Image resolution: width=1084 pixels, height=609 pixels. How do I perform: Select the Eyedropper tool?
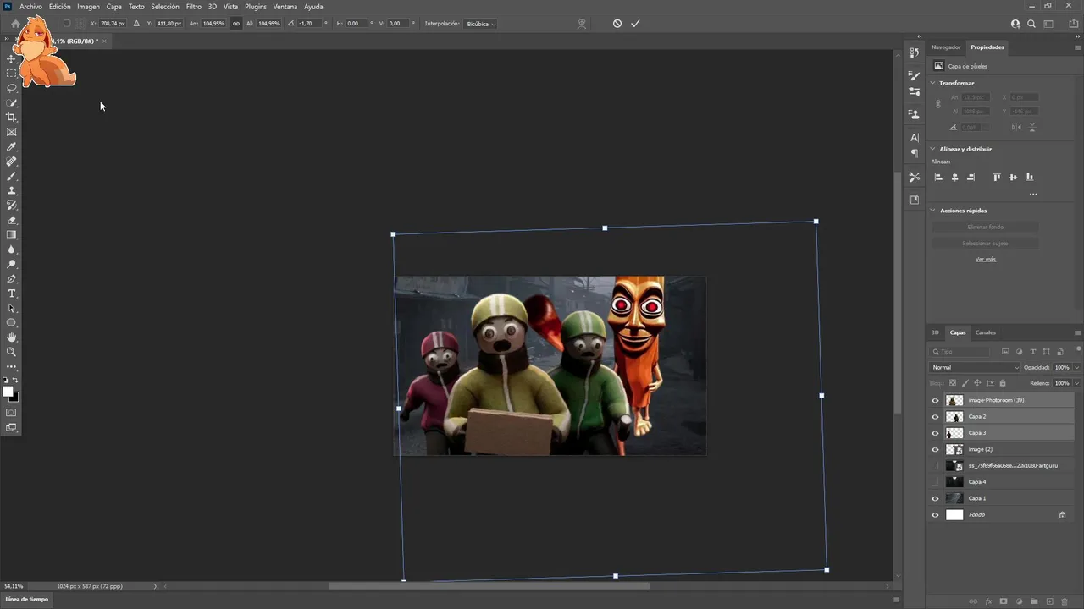coord(12,146)
